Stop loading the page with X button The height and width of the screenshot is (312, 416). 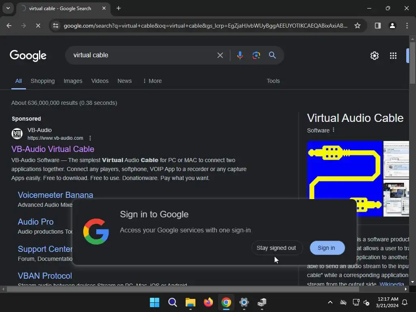[x=38, y=26]
